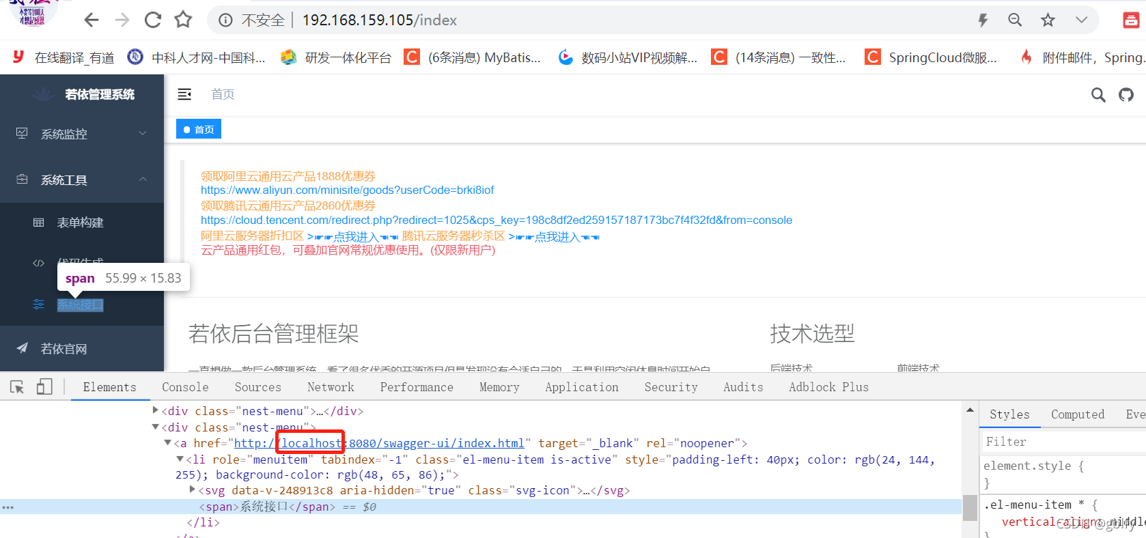Viewport: 1146px width, 538px height.
Task: Toggle sidebar with hamburger icon
Action: (184, 94)
